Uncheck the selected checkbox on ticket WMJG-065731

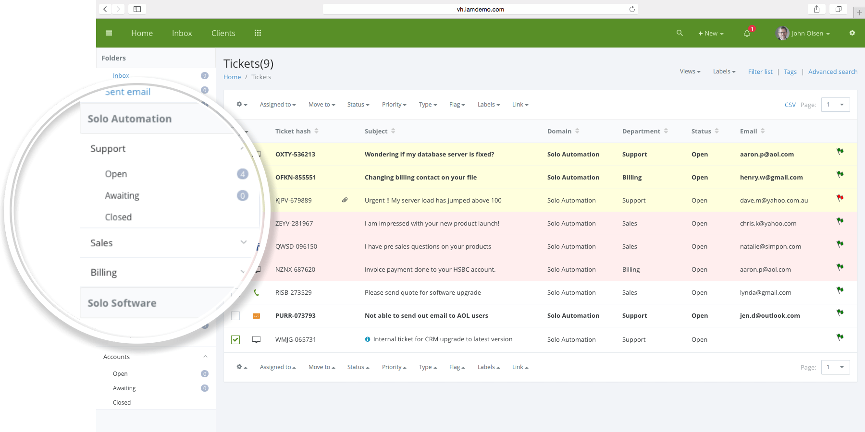tap(235, 339)
